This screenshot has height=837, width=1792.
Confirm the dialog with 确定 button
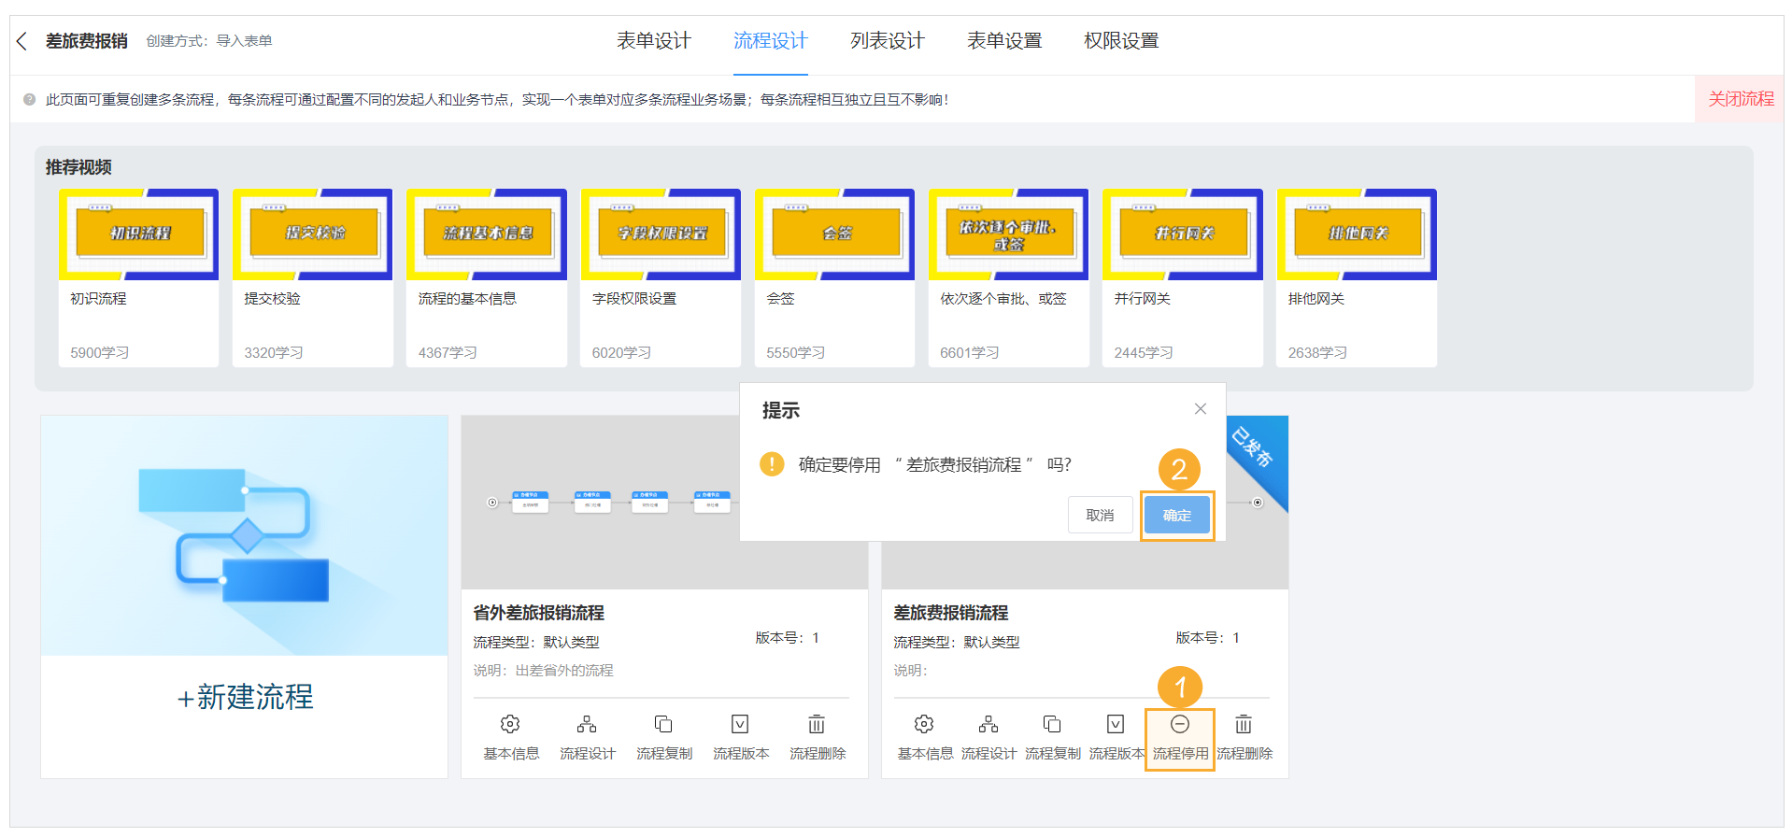pos(1176,516)
